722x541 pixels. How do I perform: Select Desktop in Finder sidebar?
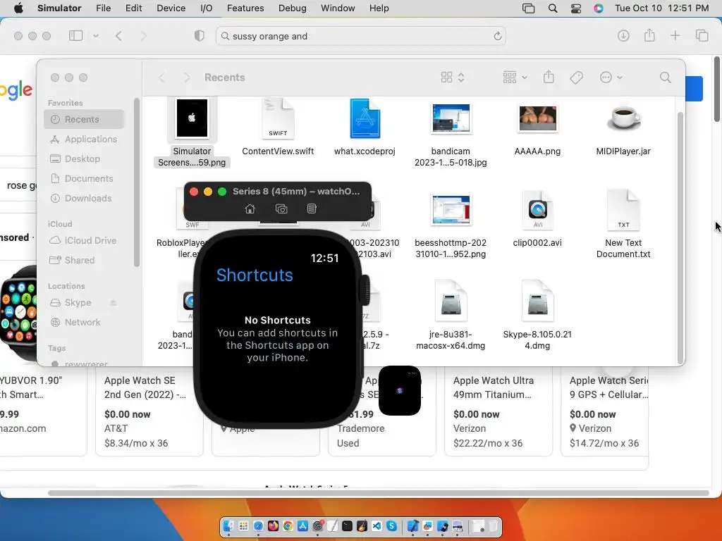tap(85, 158)
